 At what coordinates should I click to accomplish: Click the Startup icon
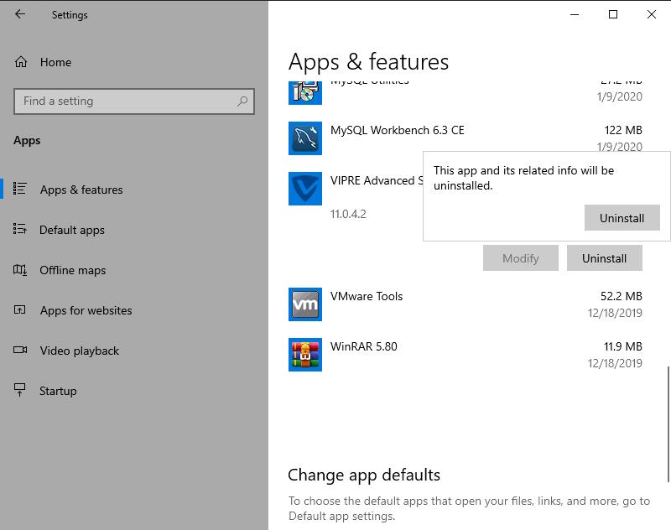pyautogui.click(x=19, y=390)
